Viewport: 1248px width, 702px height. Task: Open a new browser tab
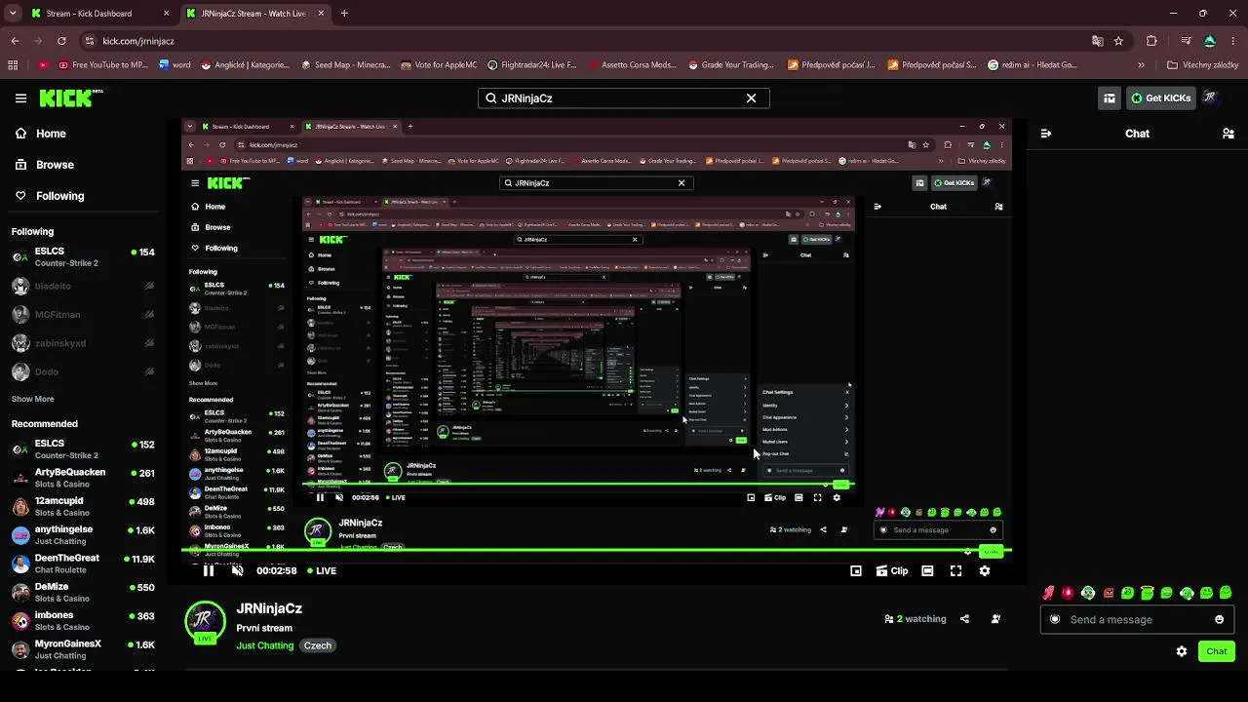coord(344,14)
